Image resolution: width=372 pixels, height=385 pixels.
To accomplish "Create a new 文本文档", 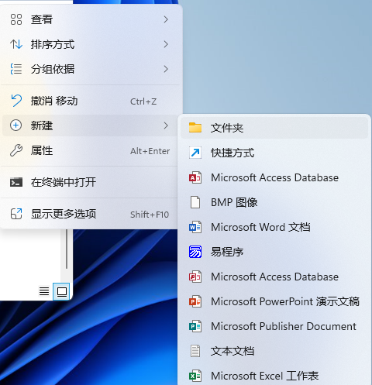I will pyautogui.click(x=274, y=351).
